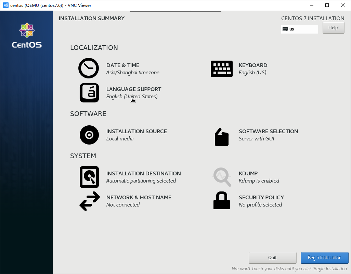The height and width of the screenshot is (274, 351).
Task: Click the Network & Host Name arrows icon
Action: tap(90, 201)
